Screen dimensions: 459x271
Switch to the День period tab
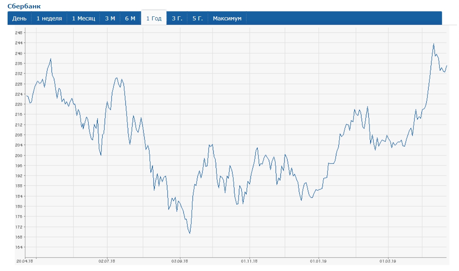(19, 18)
